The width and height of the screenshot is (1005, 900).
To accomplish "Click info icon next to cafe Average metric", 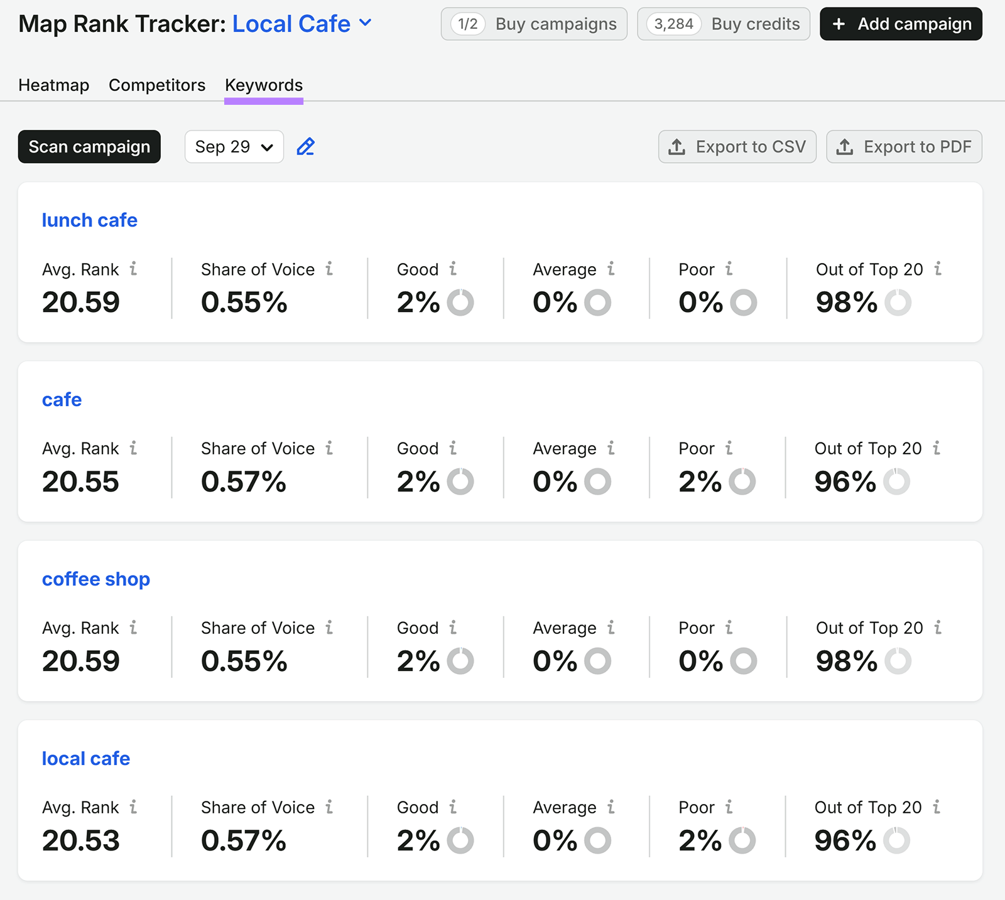I will click(x=611, y=448).
